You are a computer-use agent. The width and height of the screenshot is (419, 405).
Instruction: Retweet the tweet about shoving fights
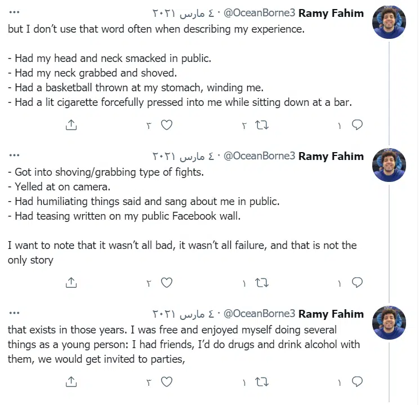(x=262, y=283)
